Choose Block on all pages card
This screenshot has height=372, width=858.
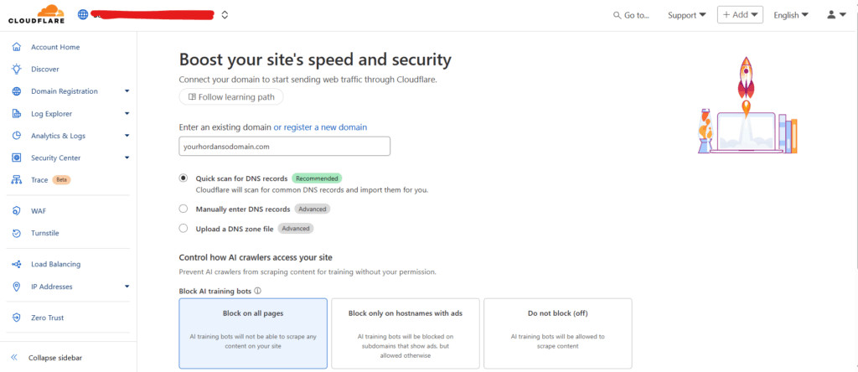(x=253, y=333)
